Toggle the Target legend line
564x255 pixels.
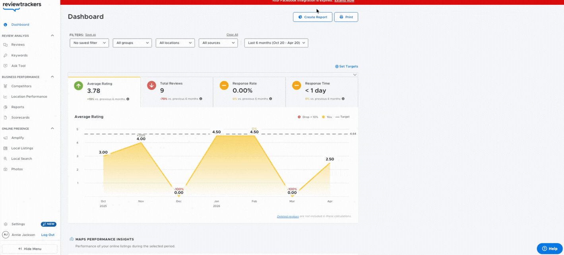343,117
